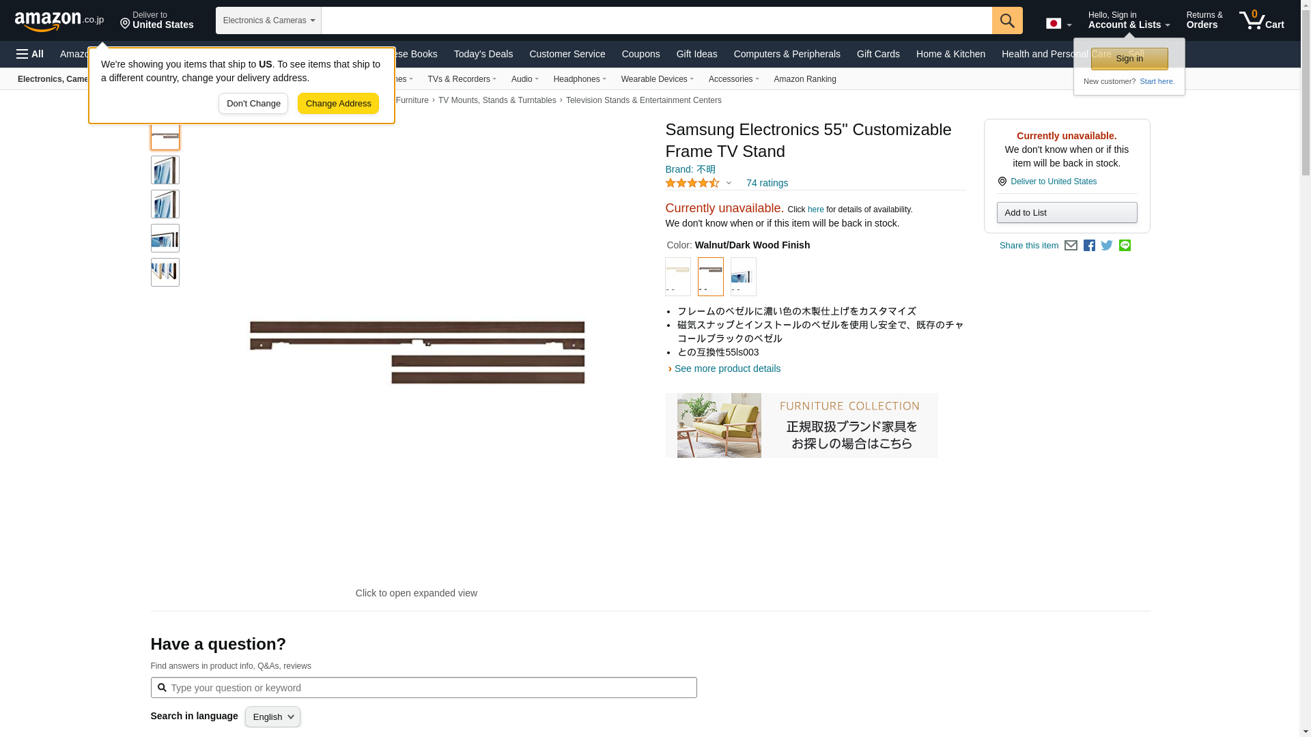Go to Amazon.co.jp home logo
This screenshot has width=1311, height=737.
[x=59, y=20]
